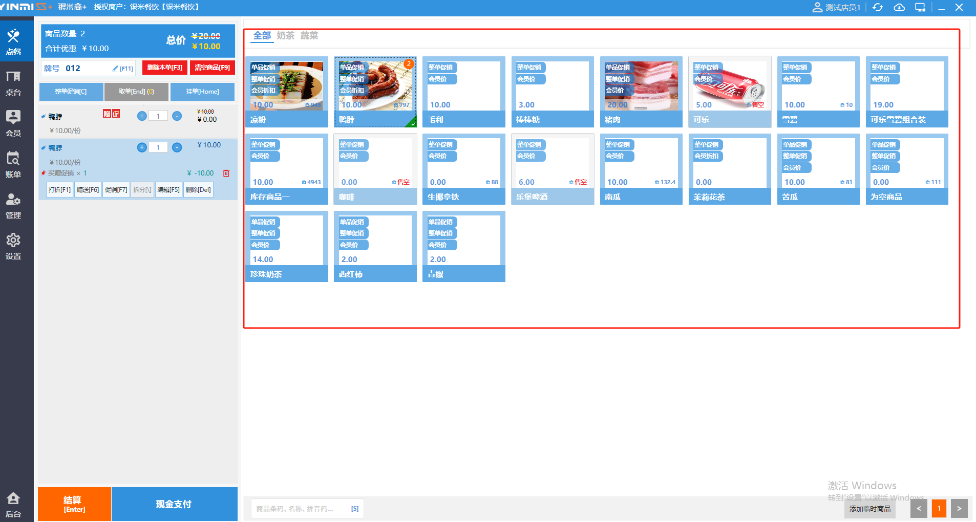Switch to the 奶茶 category tab

coord(286,35)
